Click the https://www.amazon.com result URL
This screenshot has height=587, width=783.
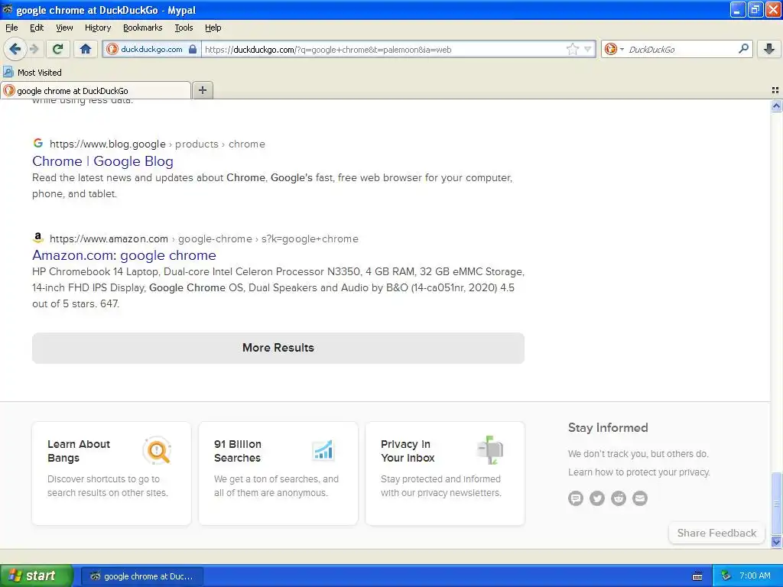click(x=109, y=238)
